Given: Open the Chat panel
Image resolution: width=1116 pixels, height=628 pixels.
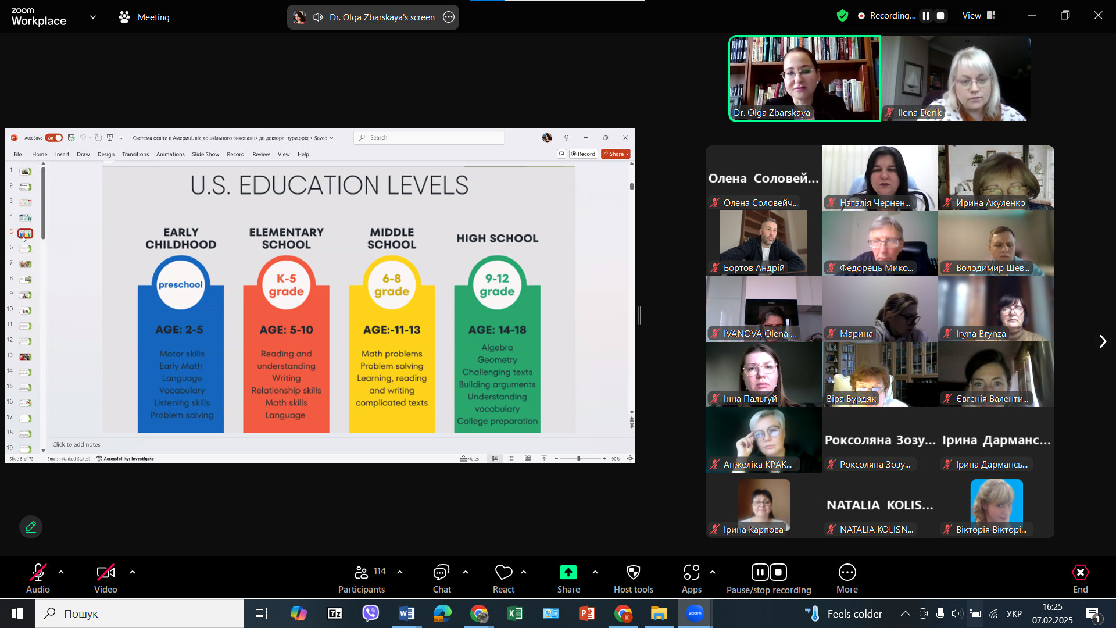Looking at the screenshot, I should (442, 579).
